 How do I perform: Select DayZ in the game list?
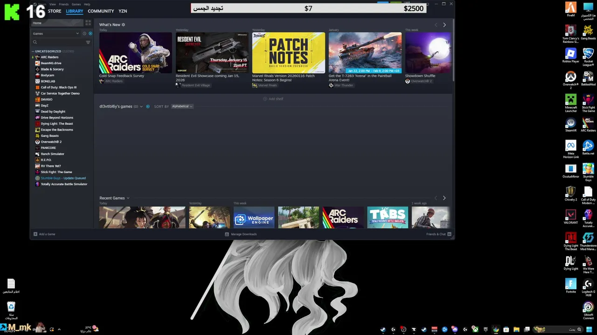(x=44, y=106)
